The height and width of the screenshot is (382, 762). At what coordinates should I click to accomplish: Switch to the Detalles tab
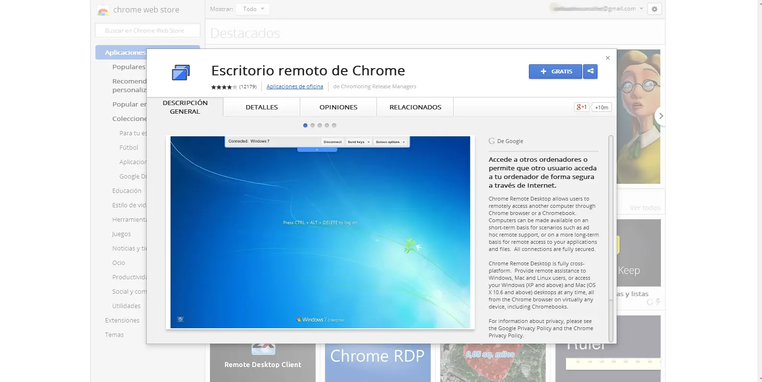[262, 107]
